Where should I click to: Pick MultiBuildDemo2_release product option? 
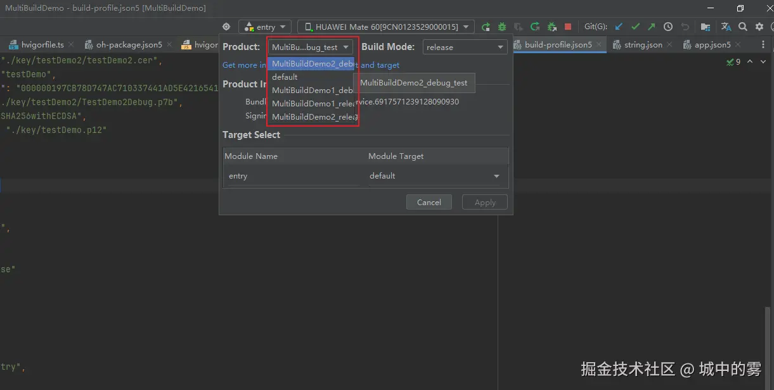click(x=311, y=116)
